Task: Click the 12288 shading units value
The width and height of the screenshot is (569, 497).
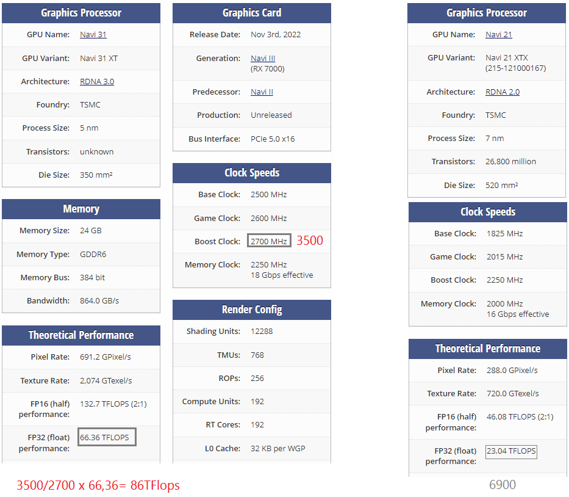Action: (262, 332)
